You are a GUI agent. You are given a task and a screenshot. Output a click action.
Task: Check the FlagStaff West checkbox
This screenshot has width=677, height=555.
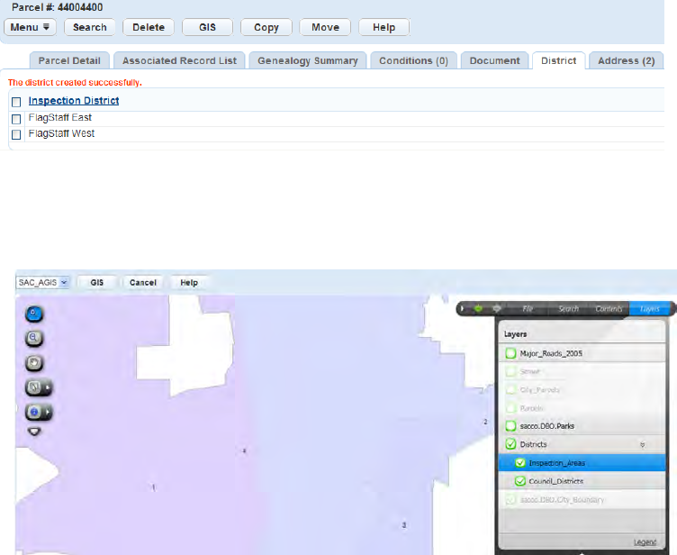pyautogui.click(x=16, y=134)
